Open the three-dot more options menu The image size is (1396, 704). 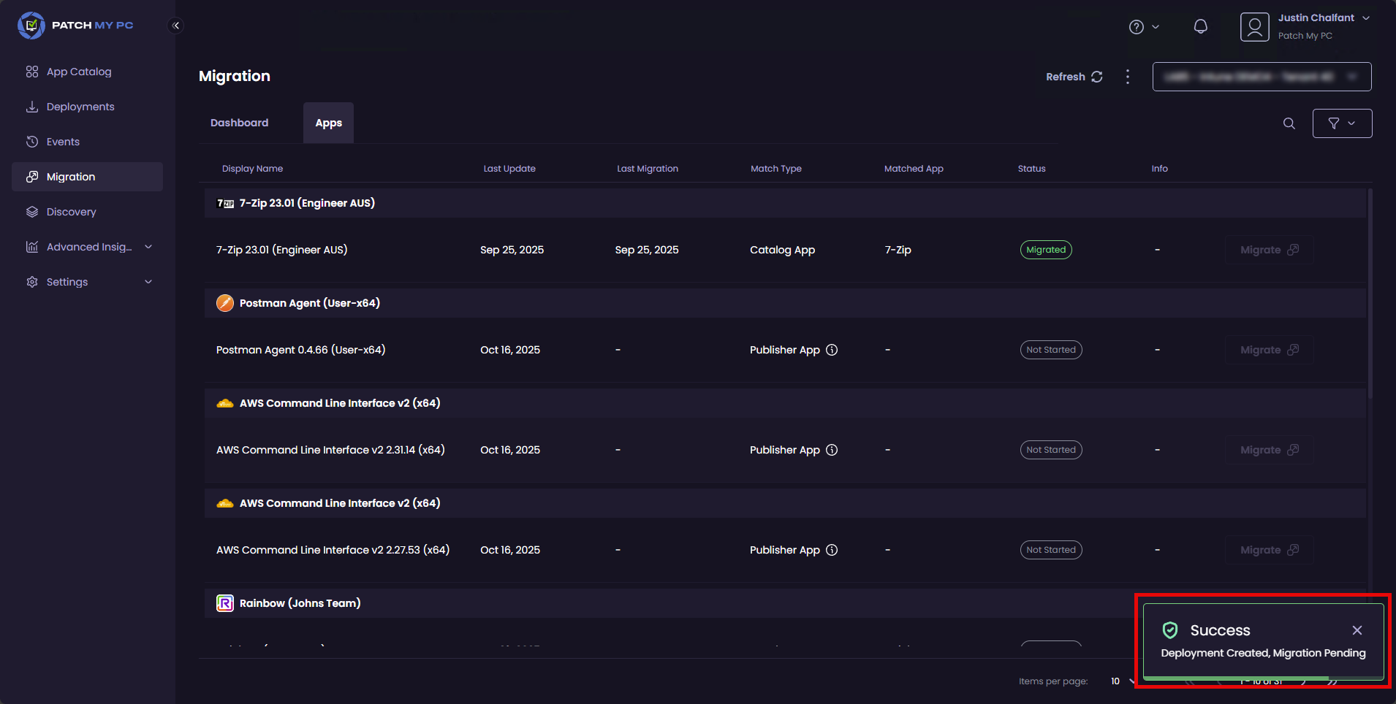click(1128, 77)
